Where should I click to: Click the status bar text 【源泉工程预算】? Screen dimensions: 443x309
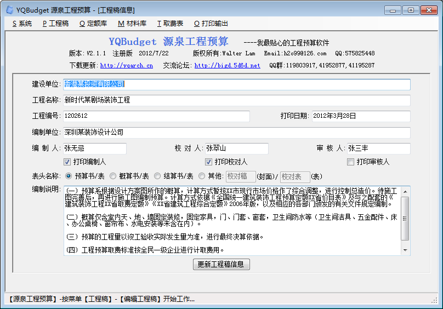tap(32, 299)
